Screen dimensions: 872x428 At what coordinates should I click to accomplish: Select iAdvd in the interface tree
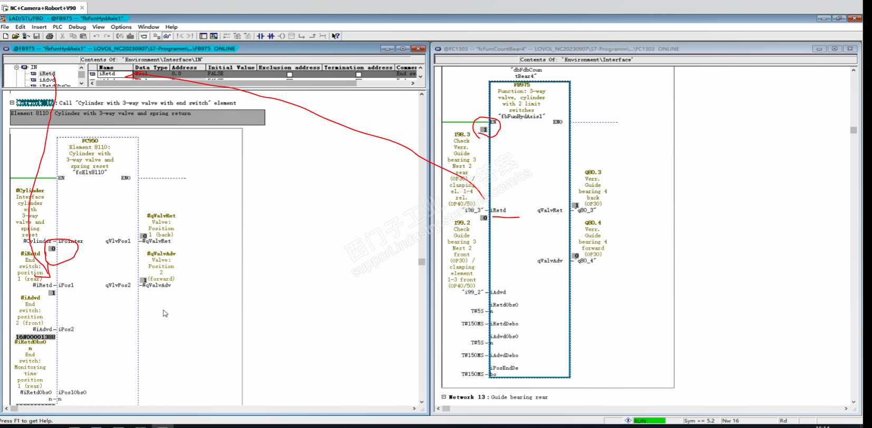click(47, 80)
